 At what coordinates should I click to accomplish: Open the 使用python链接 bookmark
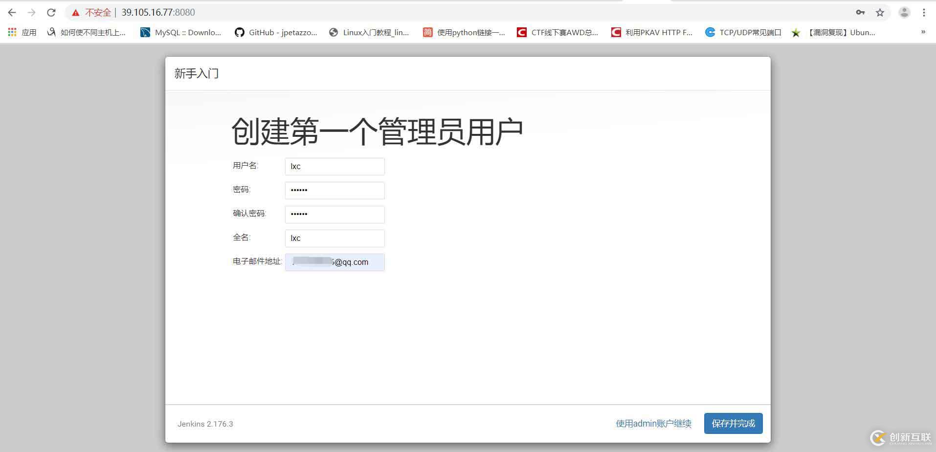(464, 33)
